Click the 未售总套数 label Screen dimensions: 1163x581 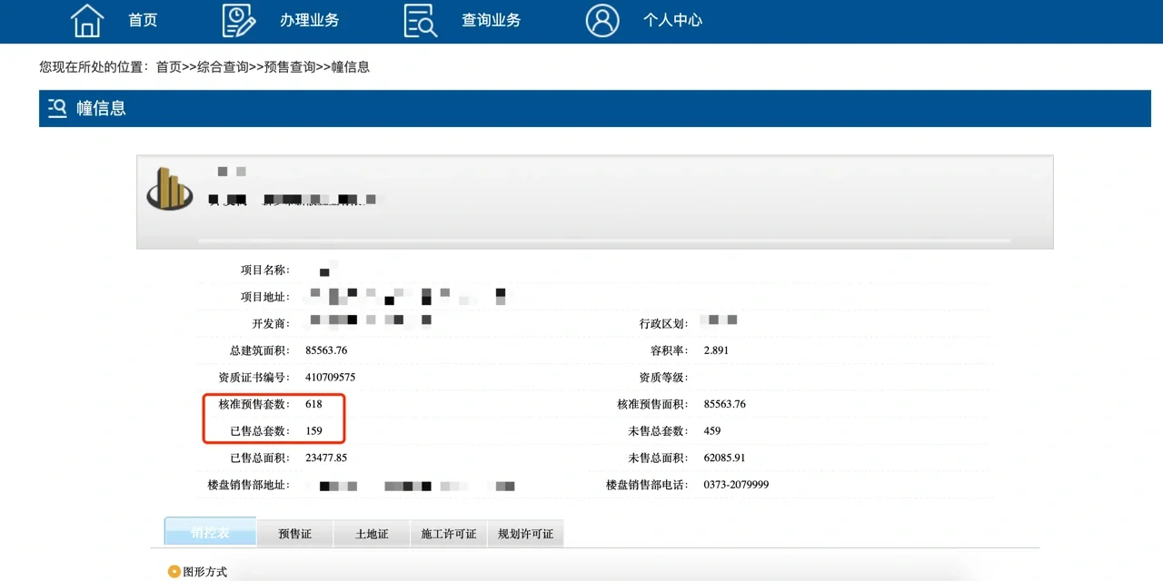point(658,430)
